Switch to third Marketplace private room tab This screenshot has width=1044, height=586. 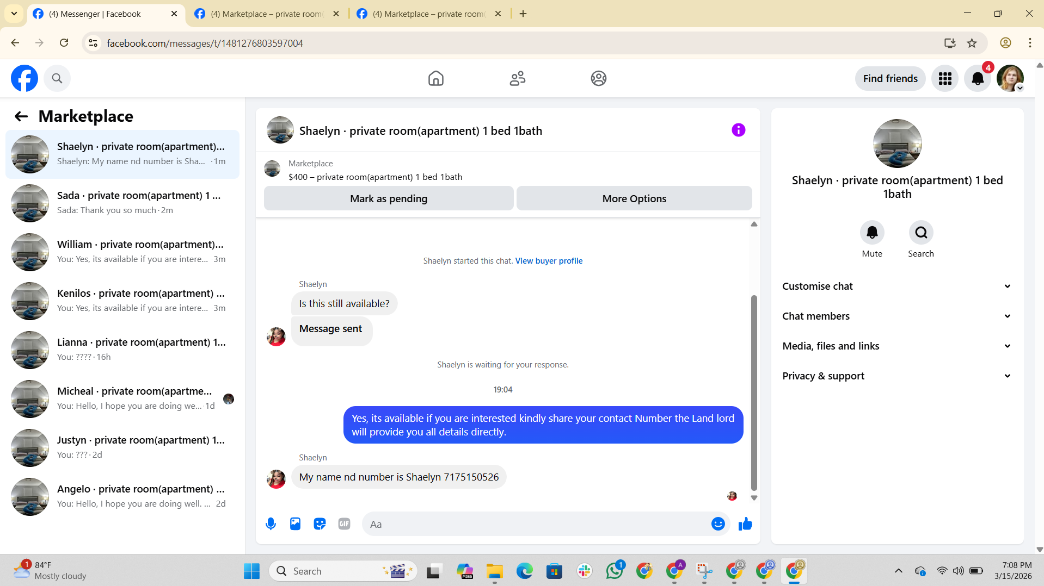429,14
